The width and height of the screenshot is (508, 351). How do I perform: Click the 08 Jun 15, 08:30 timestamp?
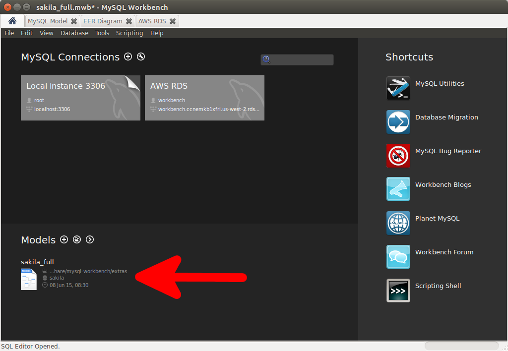[x=69, y=285]
